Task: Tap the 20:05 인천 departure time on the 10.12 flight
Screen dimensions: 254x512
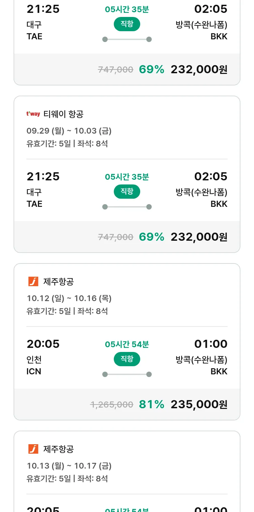Action: tap(43, 344)
